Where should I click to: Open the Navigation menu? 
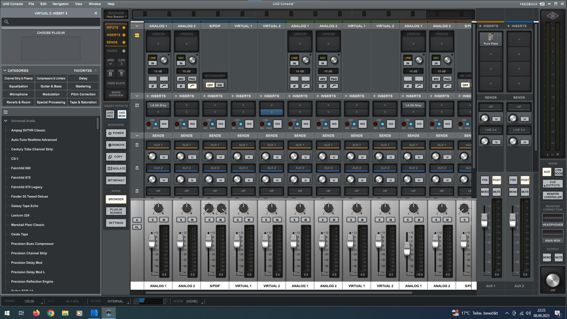[61, 4]
